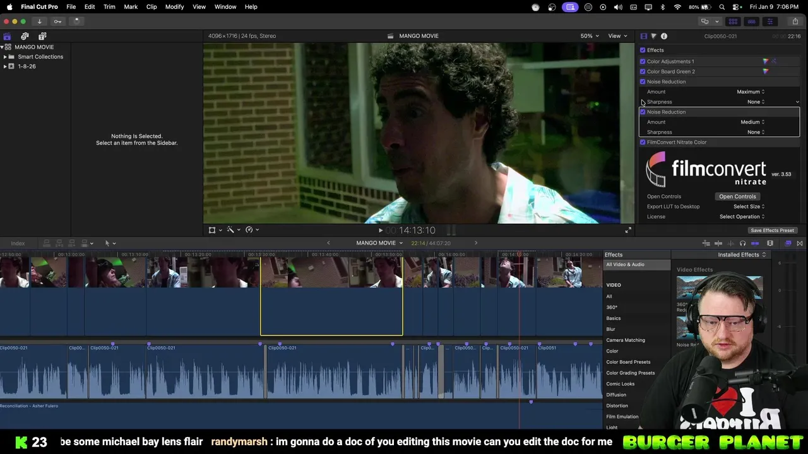Play the viewer clip

coord(380,230)
